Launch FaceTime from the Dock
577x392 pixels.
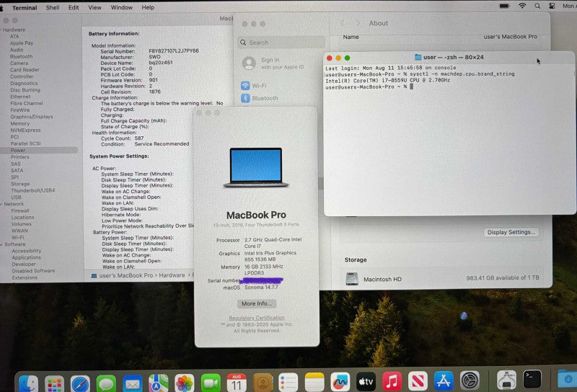pos(211,383)
